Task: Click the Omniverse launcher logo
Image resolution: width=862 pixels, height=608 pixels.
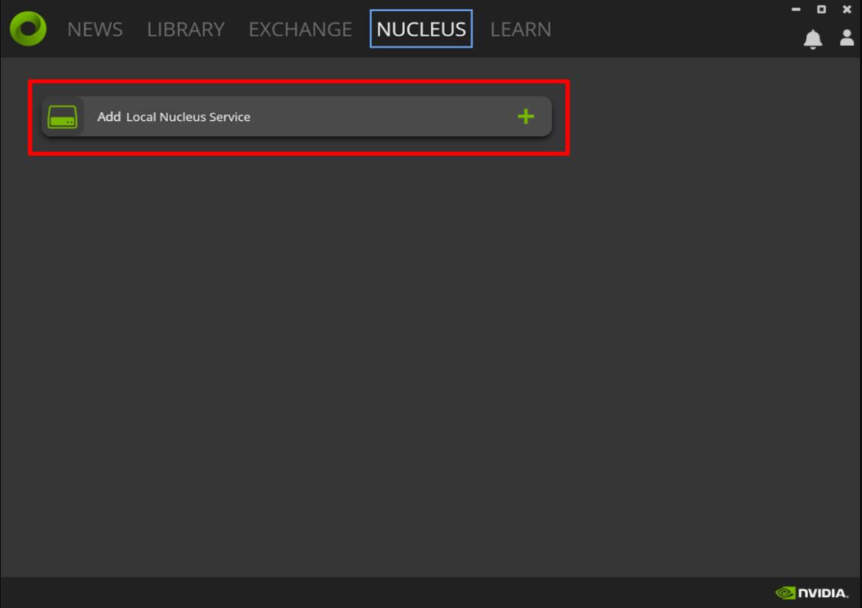Action: click(28, 29)
